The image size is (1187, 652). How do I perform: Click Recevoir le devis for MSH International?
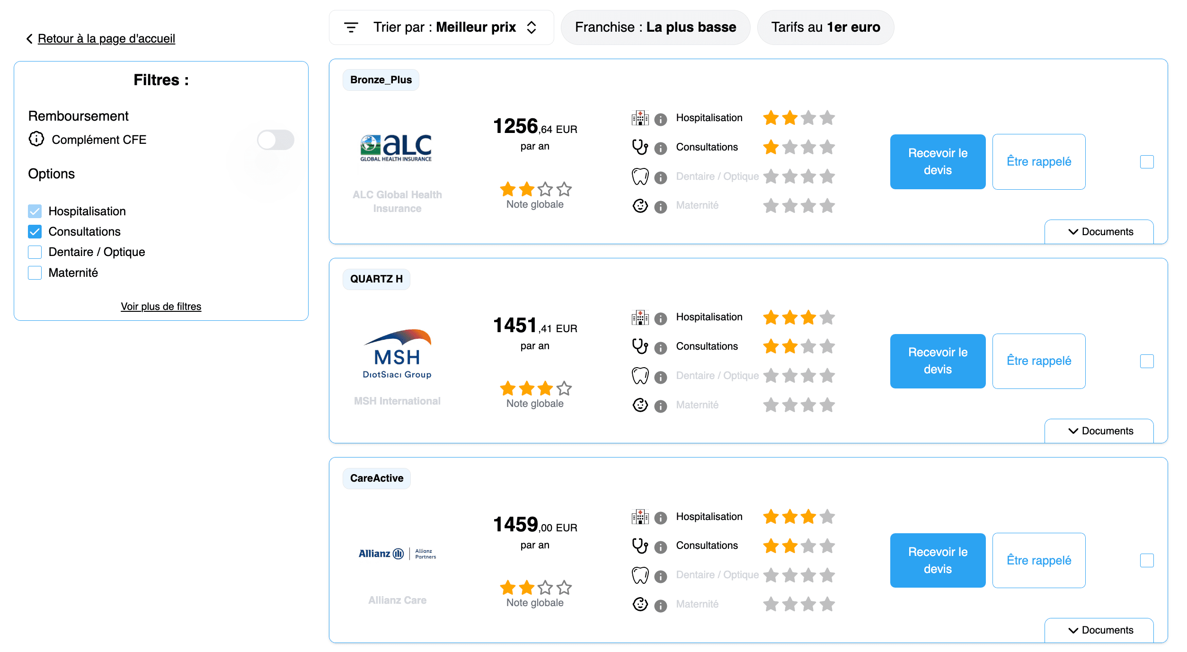point(937,361)
